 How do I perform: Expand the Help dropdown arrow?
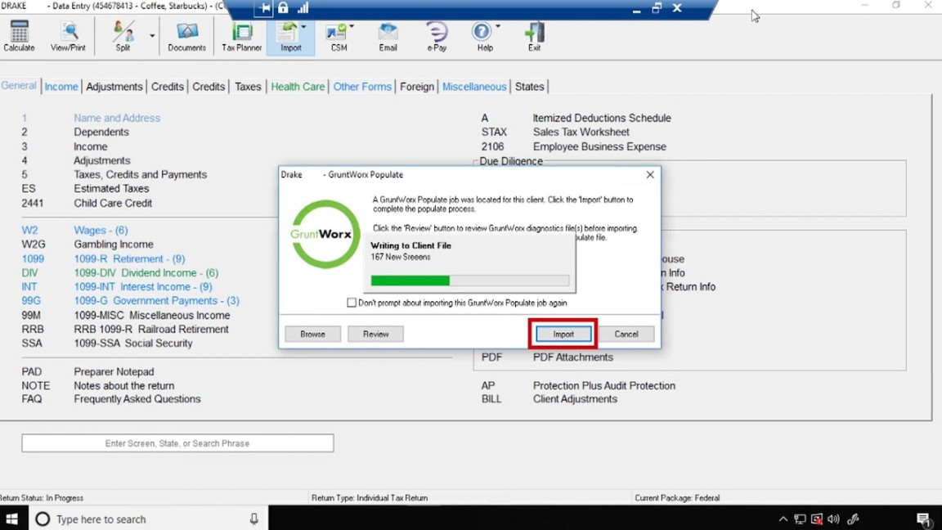pos(497,26)
